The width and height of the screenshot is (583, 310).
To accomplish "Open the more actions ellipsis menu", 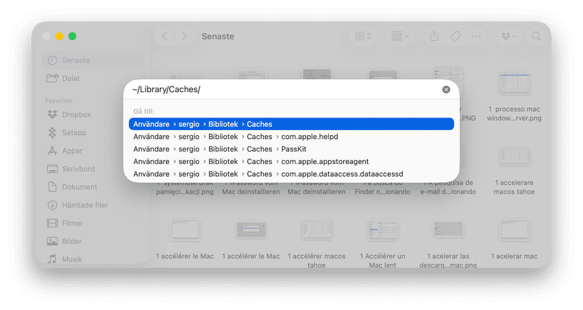I will point(476,36).
